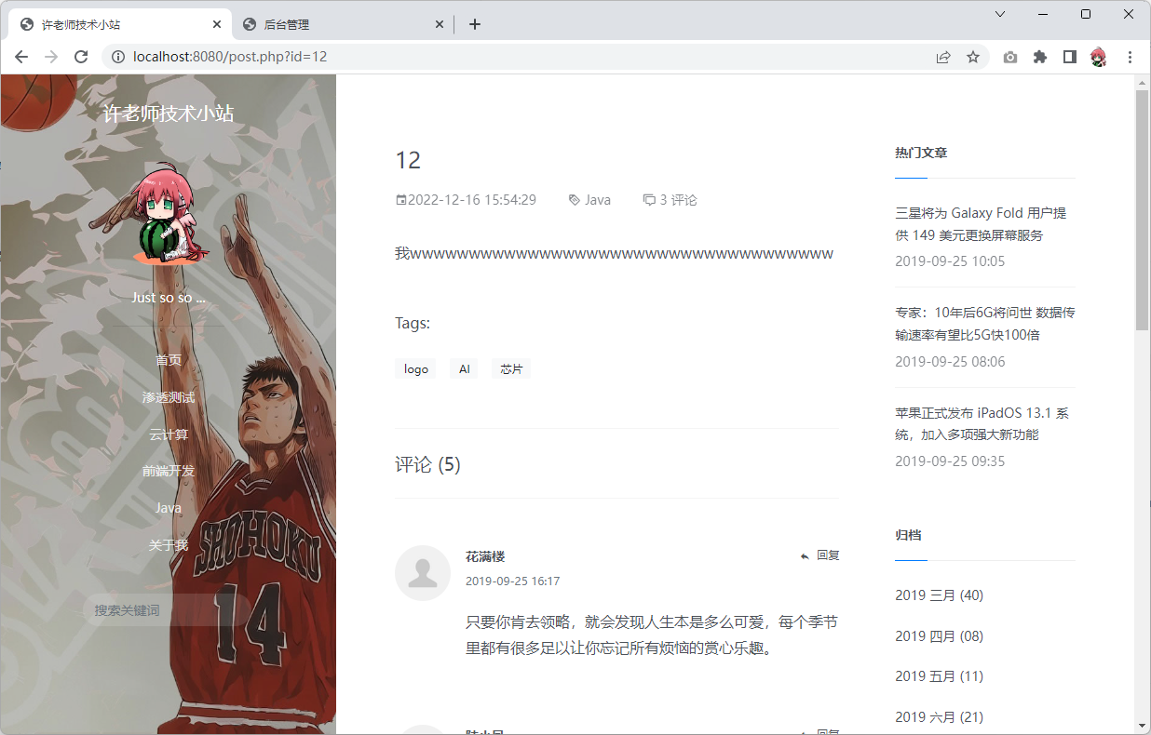Select 渗透测试 in sidebar navigation

pyautogui.click(x=169, y=397)
